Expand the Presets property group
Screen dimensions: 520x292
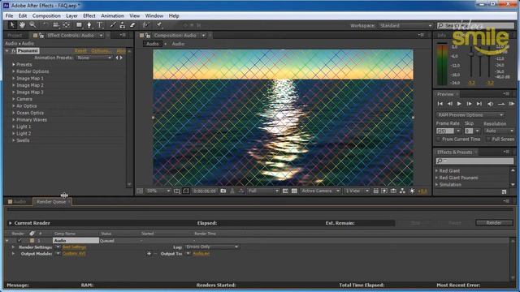pos(14,65)
